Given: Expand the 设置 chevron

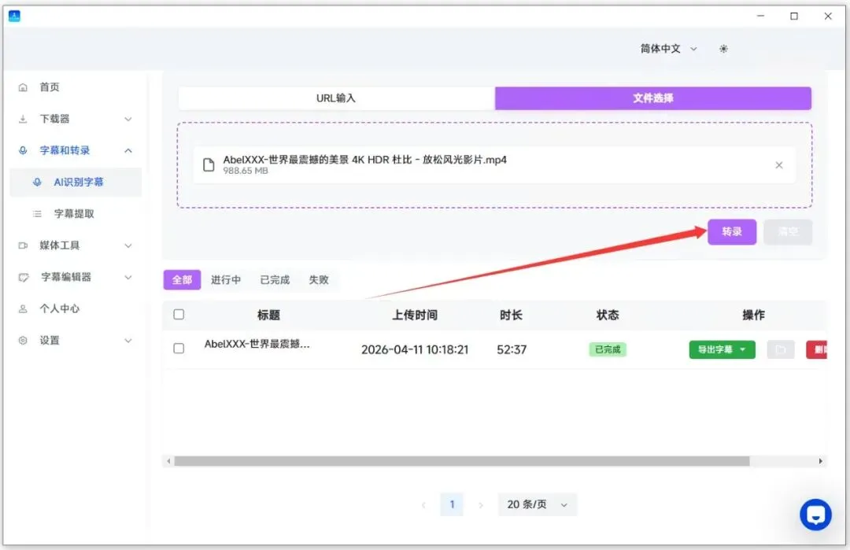Looking at the screenshot, I should pos(128,341).
